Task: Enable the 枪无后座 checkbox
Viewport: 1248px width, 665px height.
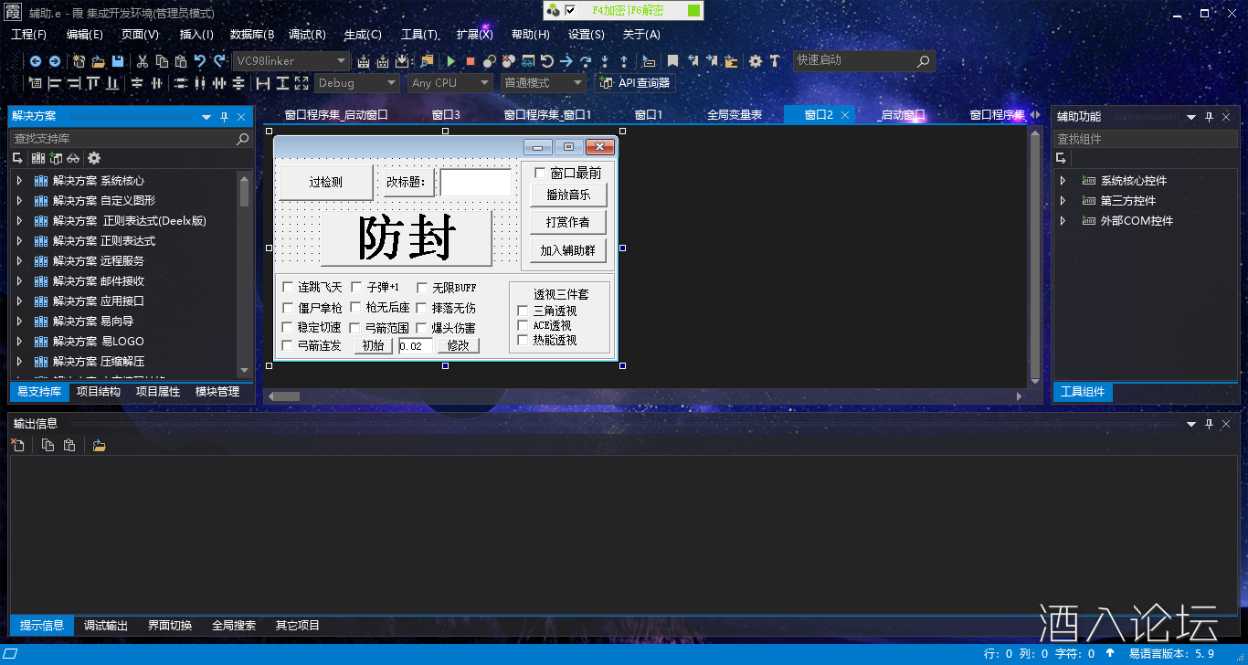Action: pyautogui.click(x=356, y=308)
